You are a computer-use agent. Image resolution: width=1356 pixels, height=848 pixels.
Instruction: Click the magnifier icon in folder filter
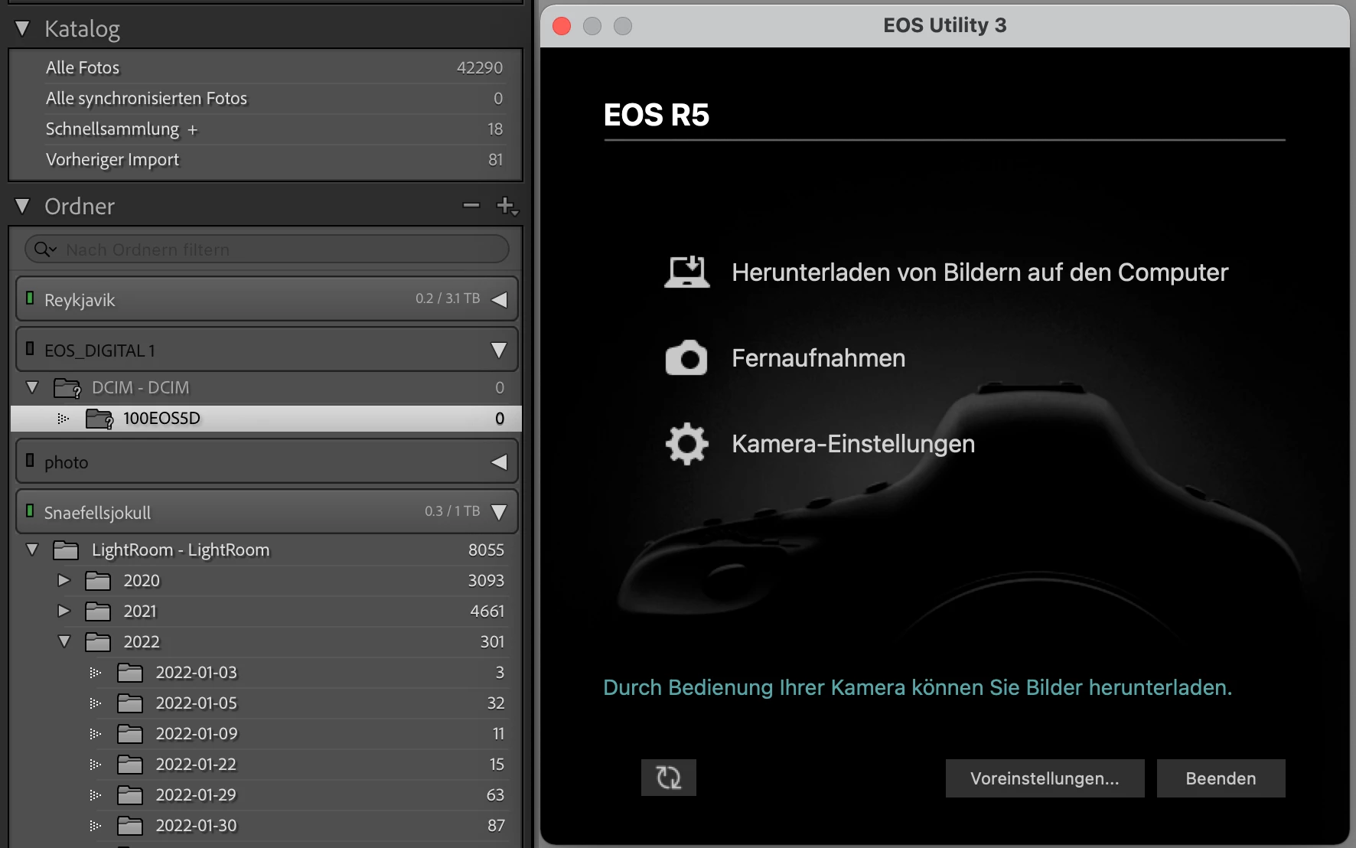pos(44,250)
